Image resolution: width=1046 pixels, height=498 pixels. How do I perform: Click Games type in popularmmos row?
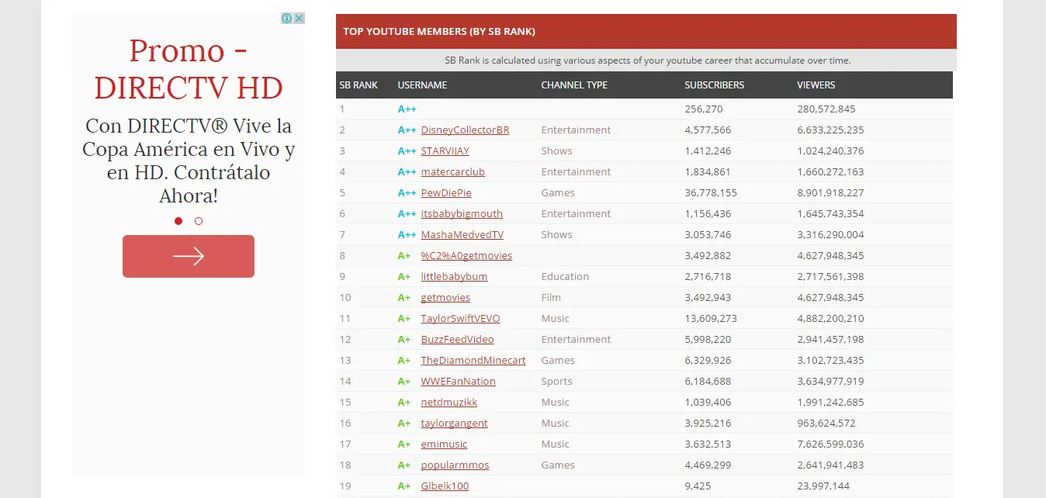[x=558, y=465]
